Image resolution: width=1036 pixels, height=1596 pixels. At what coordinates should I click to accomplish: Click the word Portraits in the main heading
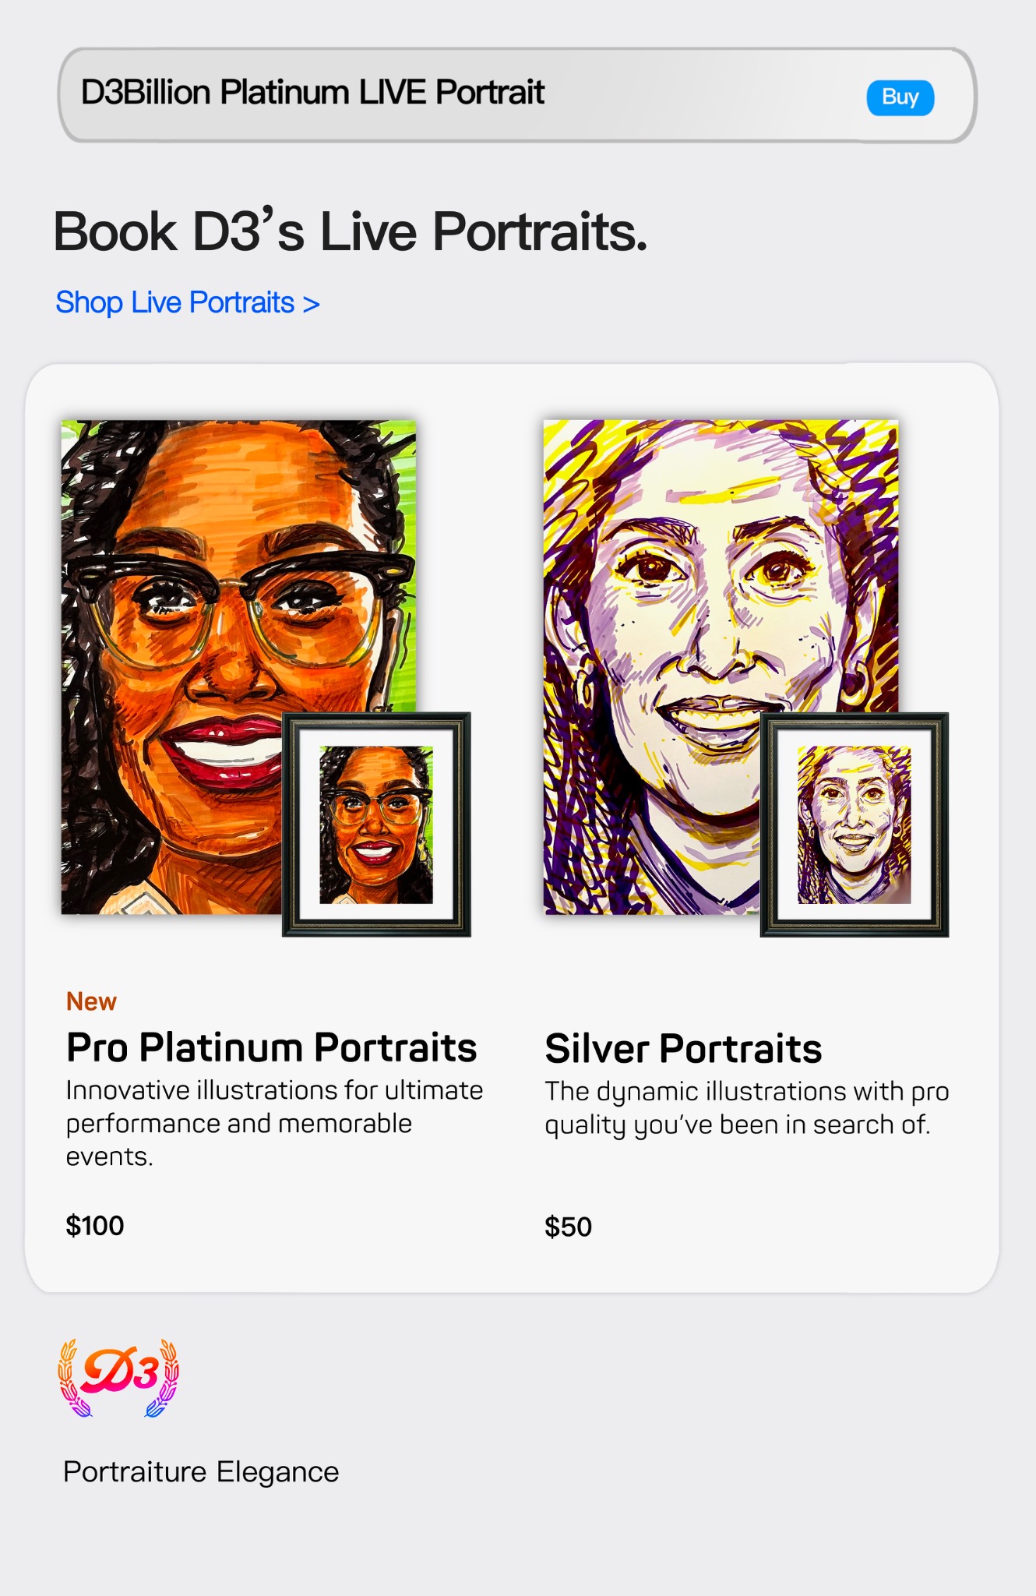tap(539, 232)
